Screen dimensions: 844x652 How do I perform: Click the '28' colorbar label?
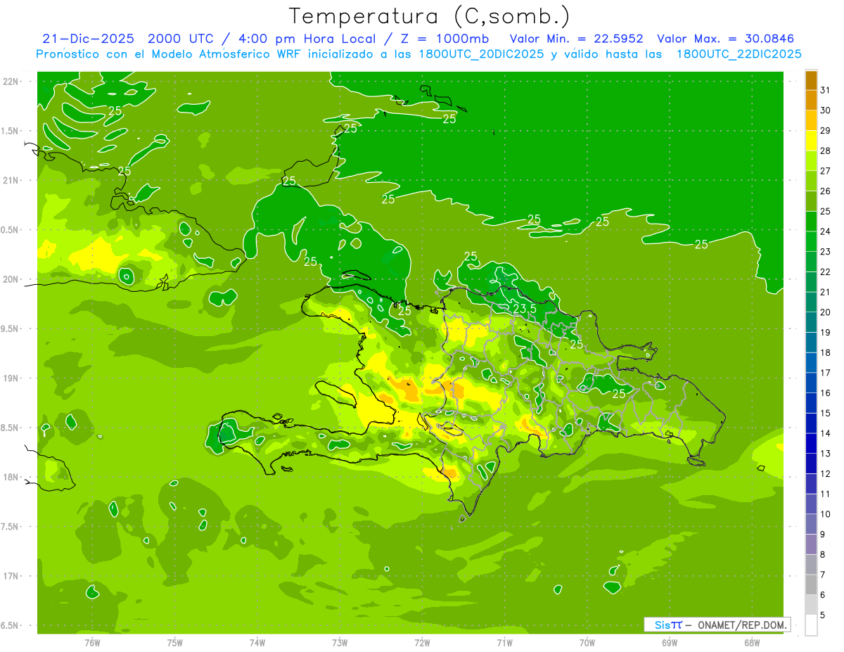pyautogui.click(x=826, y=151)
